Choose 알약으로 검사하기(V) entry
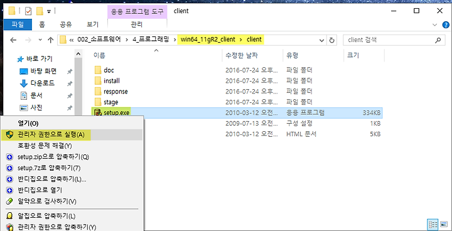 (72, 201)
